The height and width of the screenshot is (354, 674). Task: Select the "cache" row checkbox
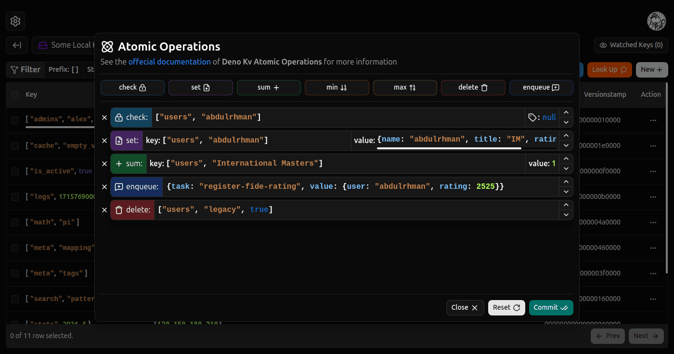tap(15, 145)
